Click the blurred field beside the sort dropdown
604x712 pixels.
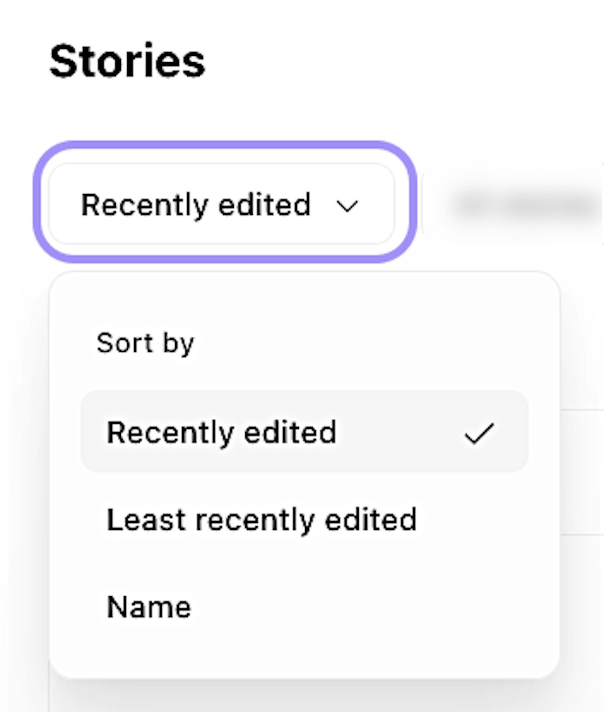[520, 204]
